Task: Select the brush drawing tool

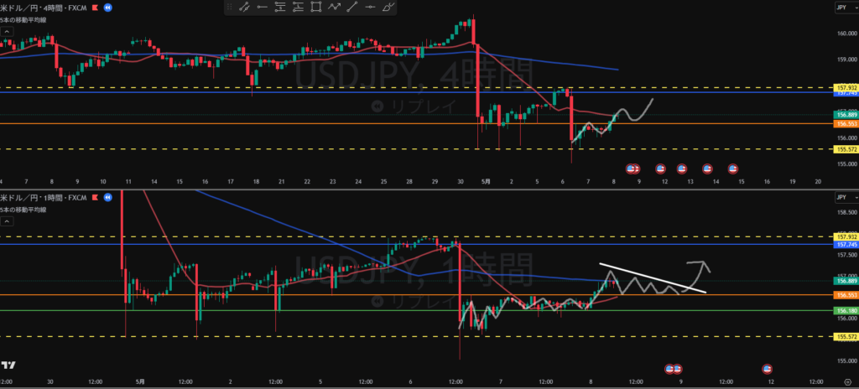Action: tap(388, 7)
